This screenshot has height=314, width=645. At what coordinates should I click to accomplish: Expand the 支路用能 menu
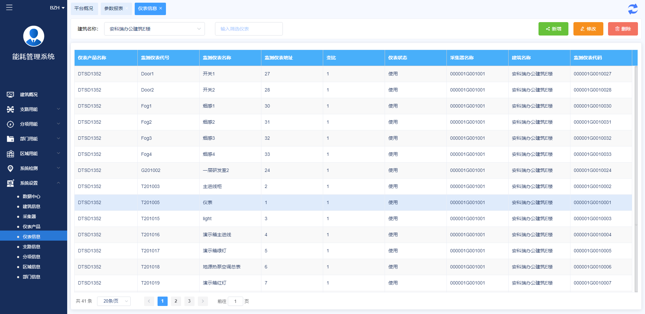tap(58, 109)
